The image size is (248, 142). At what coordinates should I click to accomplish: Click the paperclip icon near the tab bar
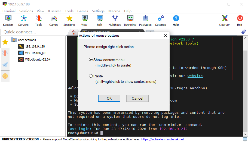coord(244,32)
